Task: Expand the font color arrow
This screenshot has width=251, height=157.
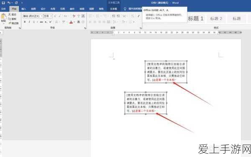Action: click(x=74, y=22)
